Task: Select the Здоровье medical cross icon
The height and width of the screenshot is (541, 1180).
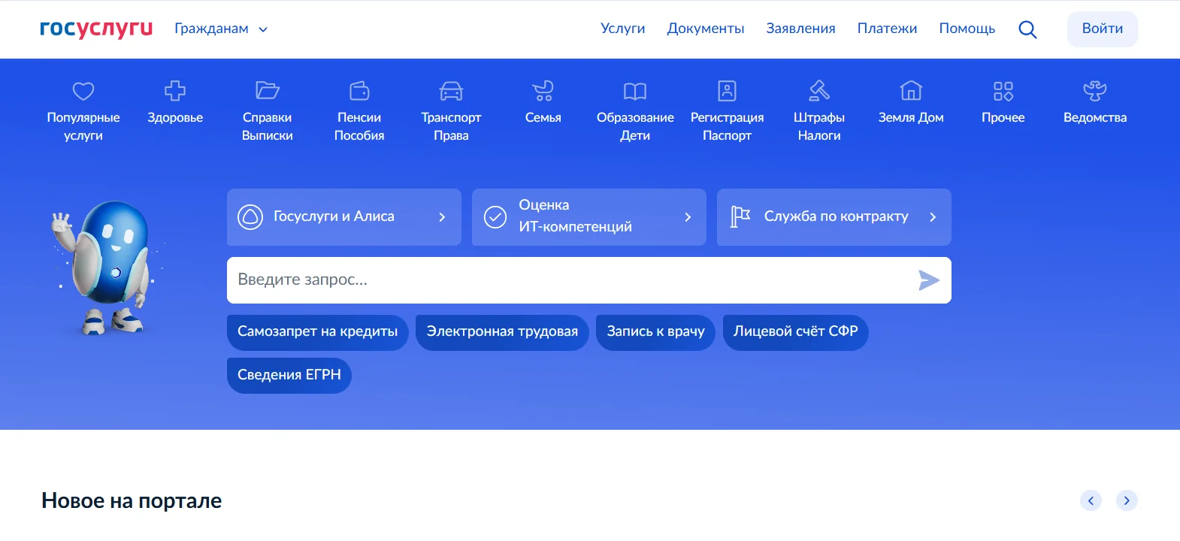Action: click(175, 91)
